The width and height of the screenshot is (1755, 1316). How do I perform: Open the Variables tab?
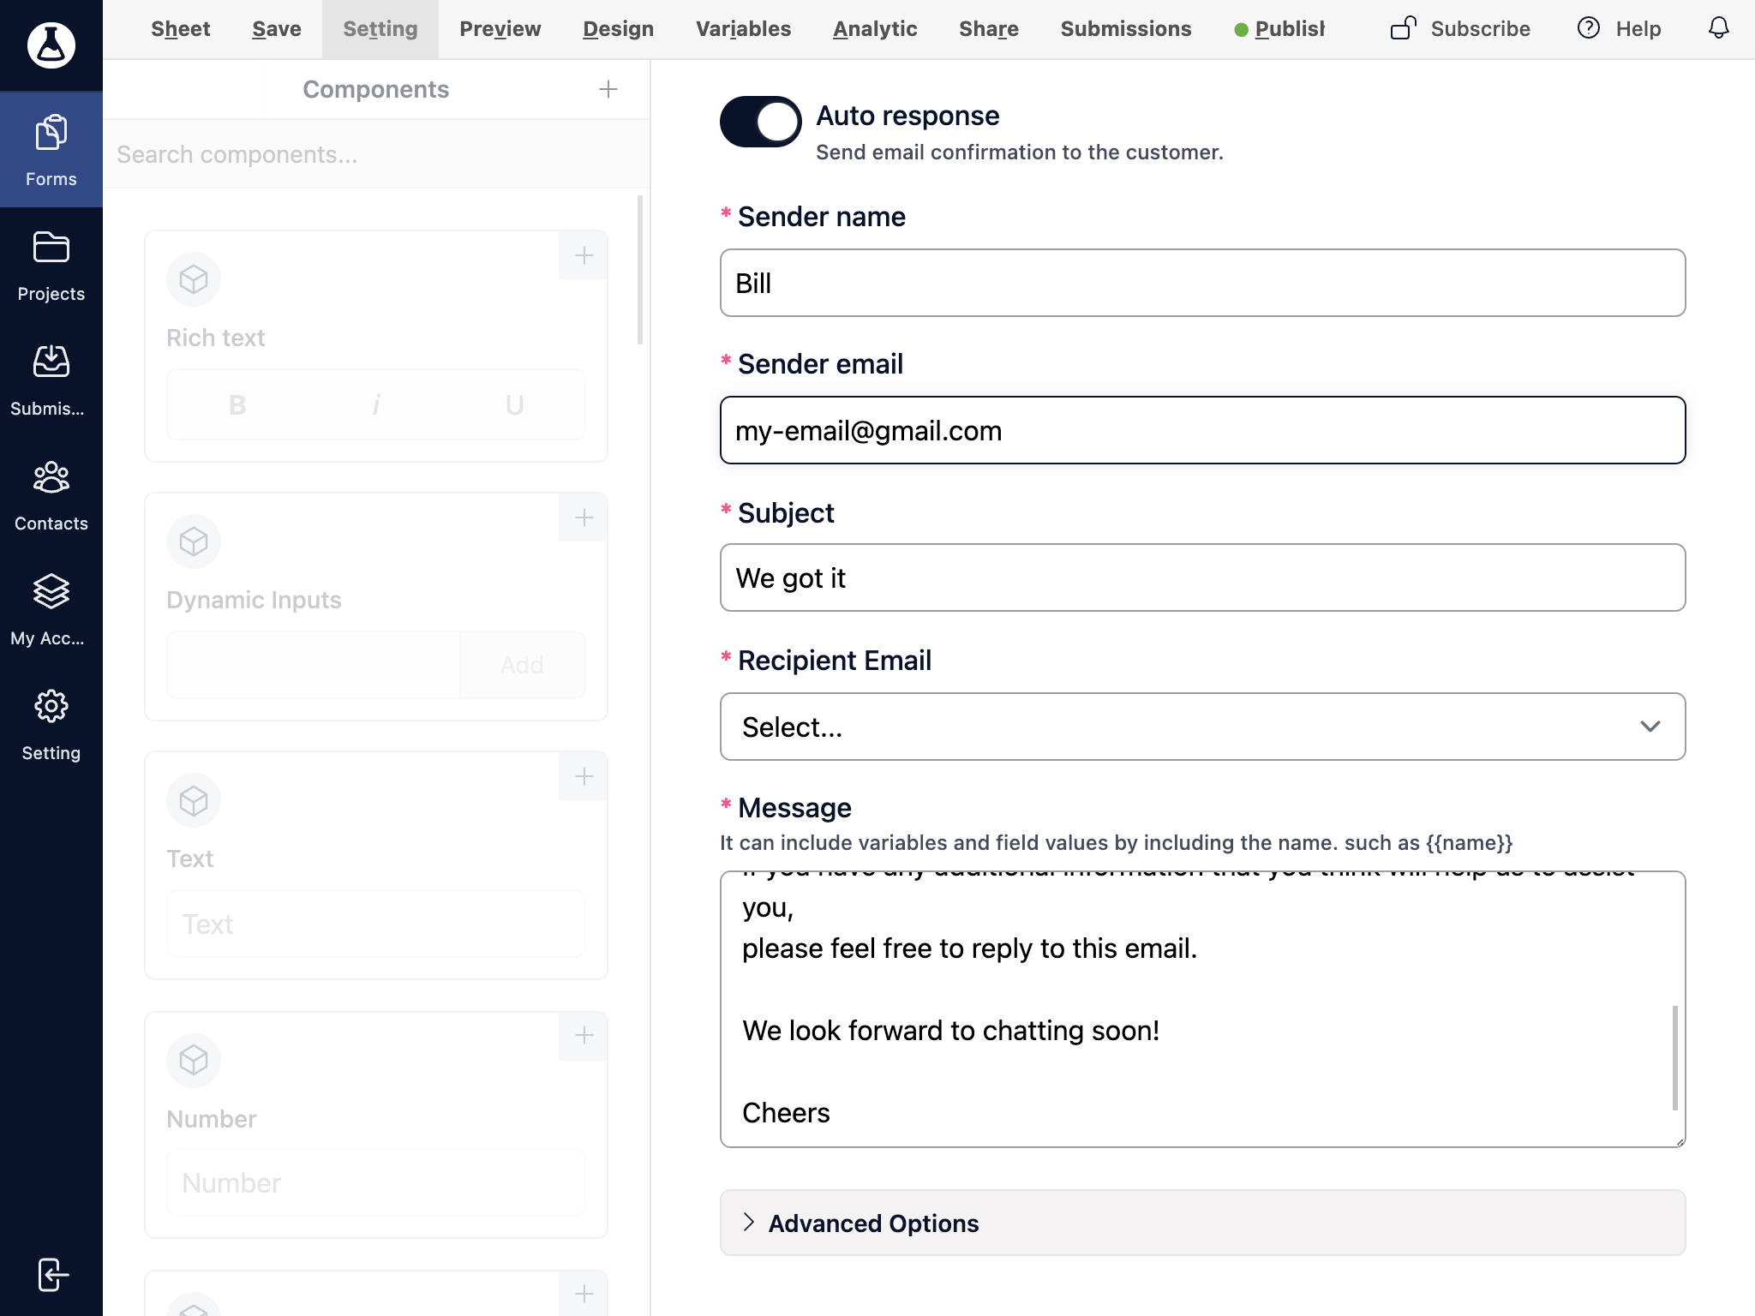tap(743, 29)
